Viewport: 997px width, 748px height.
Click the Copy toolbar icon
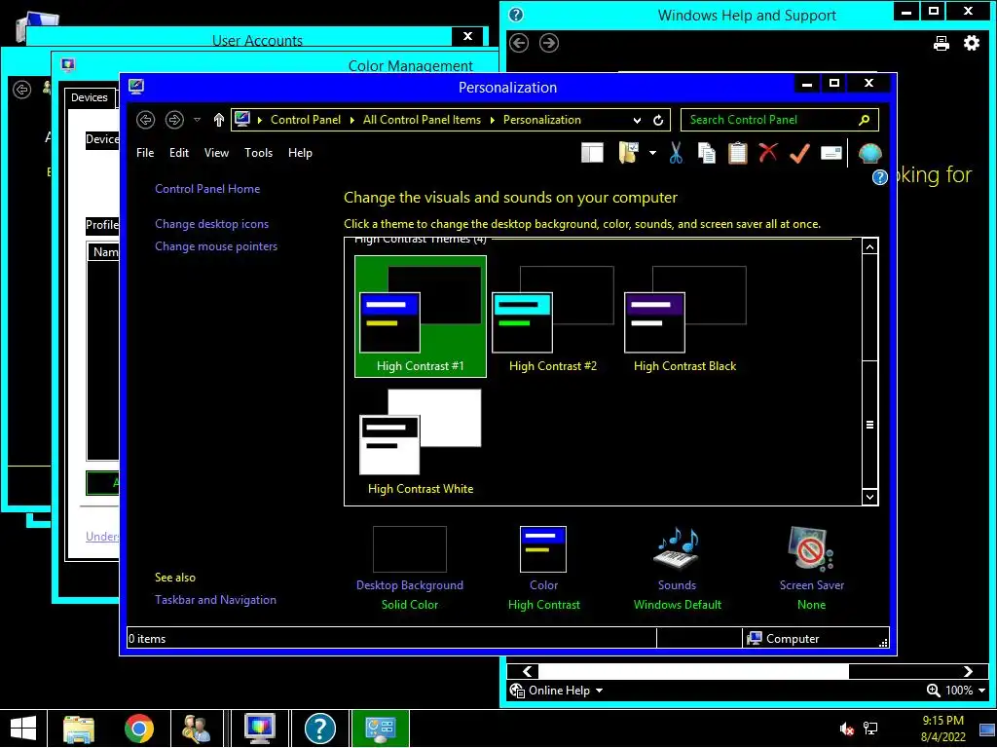[x=707, y=153]
